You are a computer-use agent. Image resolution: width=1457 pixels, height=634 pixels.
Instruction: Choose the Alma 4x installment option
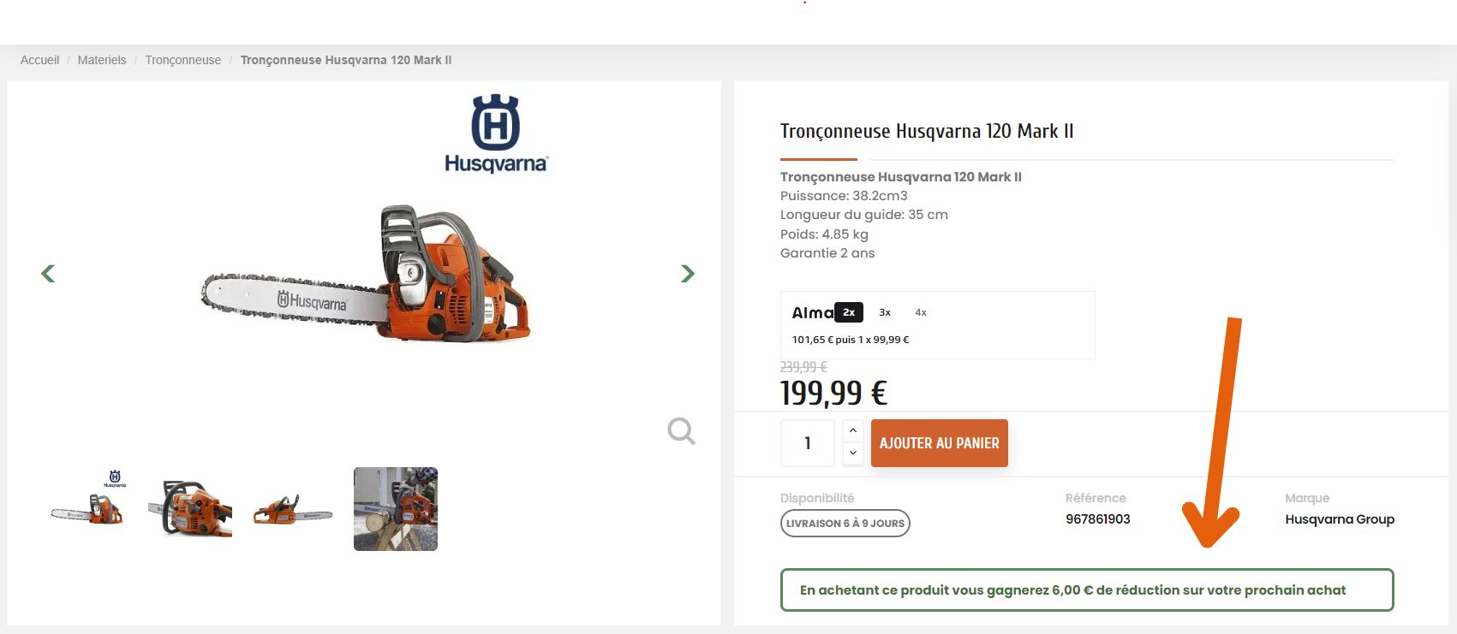click(x=921, y=312)
